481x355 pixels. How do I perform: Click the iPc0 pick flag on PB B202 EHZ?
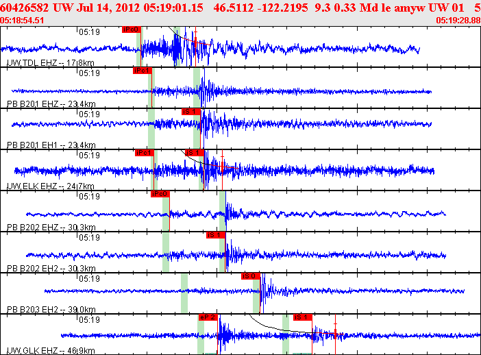pyautogui.click(x=160, y=194)
